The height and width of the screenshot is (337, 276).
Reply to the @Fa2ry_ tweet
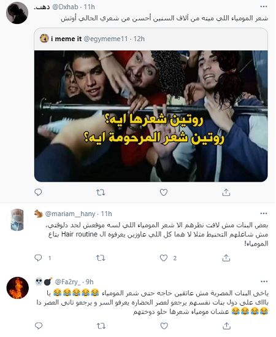click(39, 326)
